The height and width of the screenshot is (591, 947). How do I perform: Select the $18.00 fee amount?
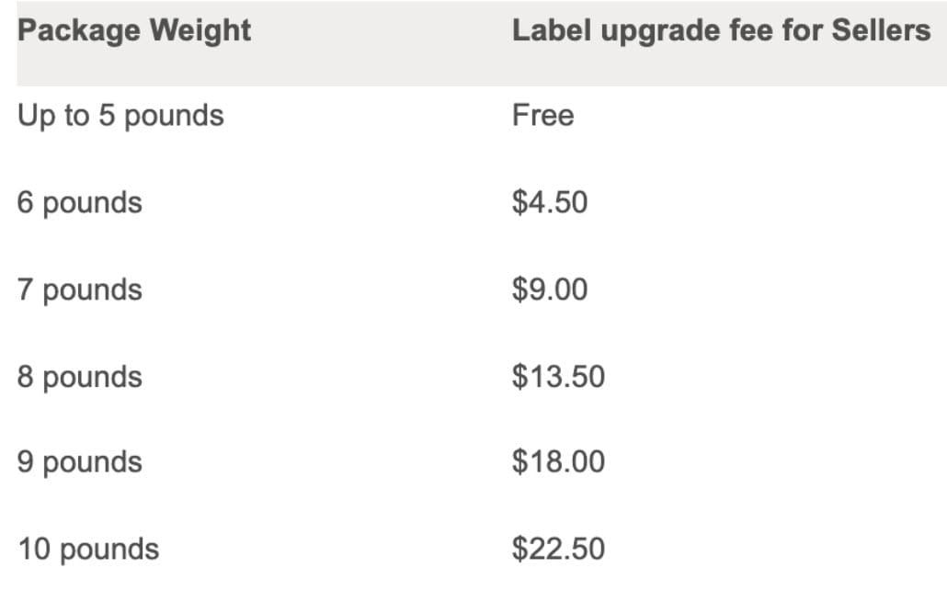[x=558, y=461]
